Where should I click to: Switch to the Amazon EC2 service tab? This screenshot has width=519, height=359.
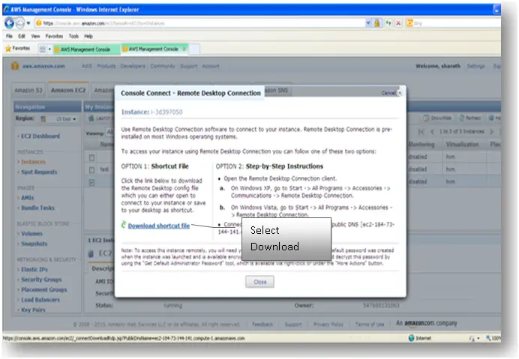tap(68, 90)
